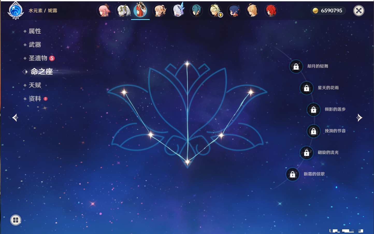Select the avatar with yellow upgrade arrow
This screenshot has width=374, height=234.
click(x=215, y=11)
